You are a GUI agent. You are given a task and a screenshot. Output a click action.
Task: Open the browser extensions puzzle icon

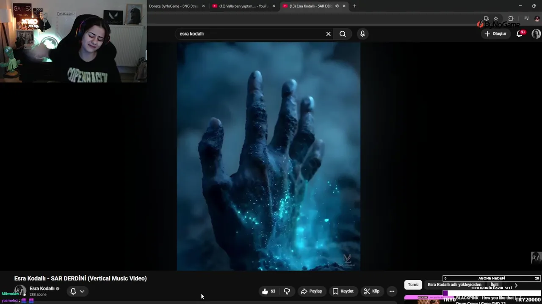(511, 19)
